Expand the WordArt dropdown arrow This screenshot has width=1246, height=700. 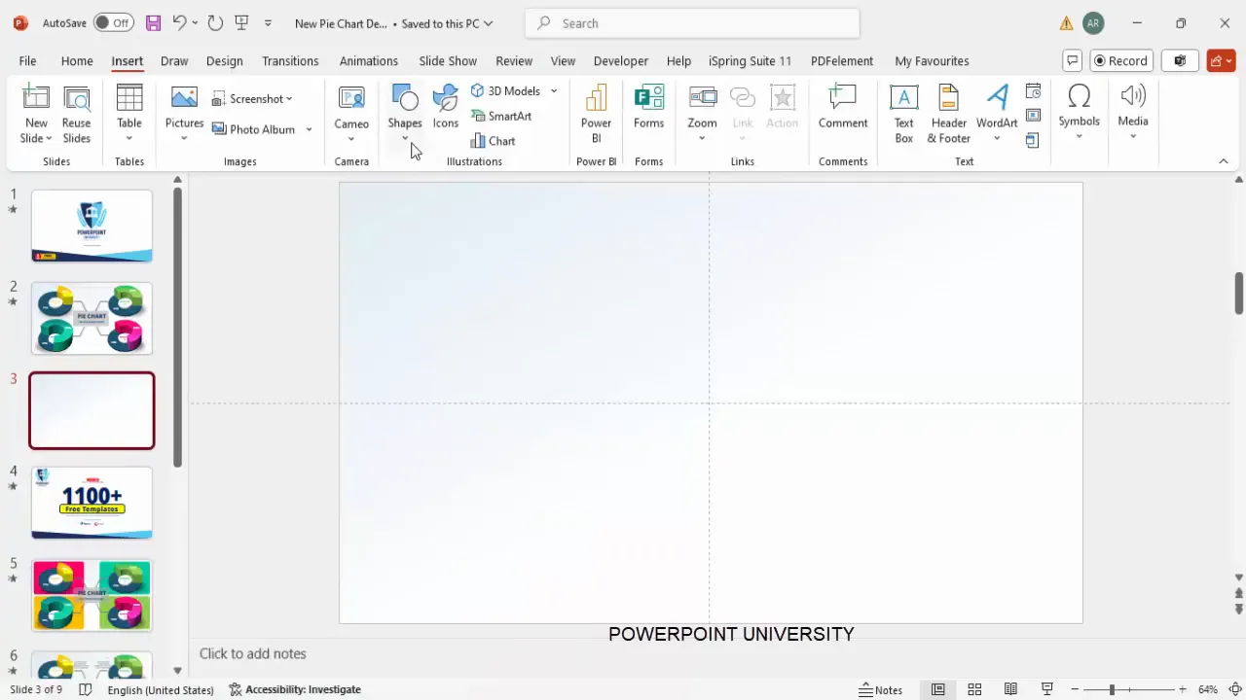[x=997, y=137]
